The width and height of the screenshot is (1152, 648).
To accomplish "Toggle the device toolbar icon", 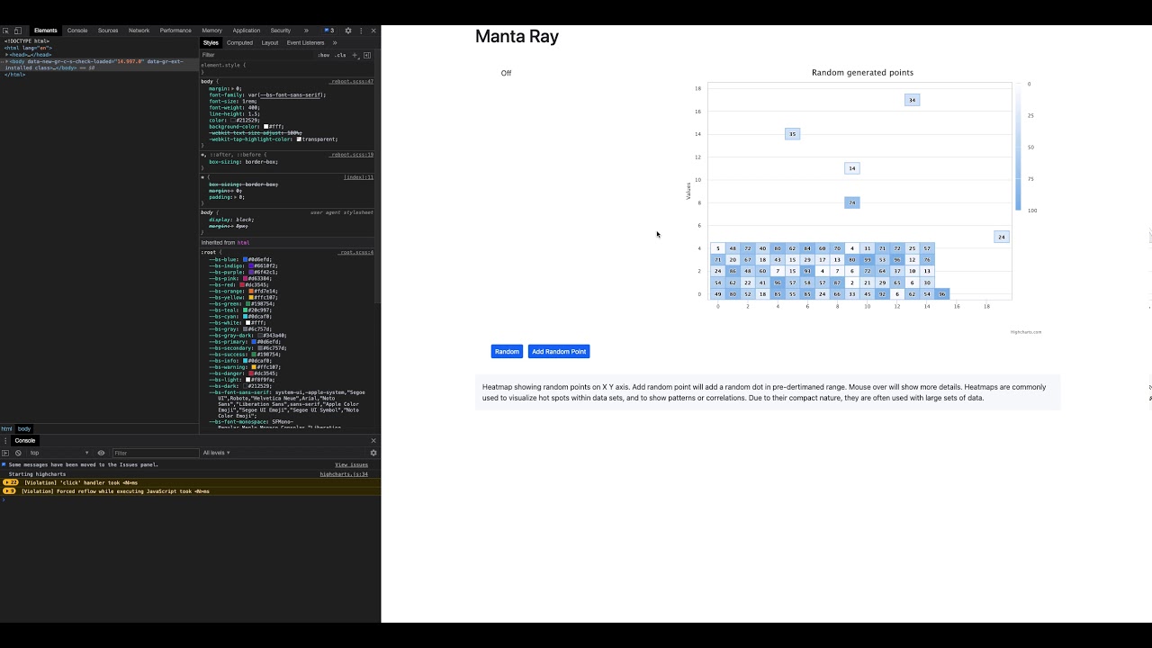I will point(18,31).
